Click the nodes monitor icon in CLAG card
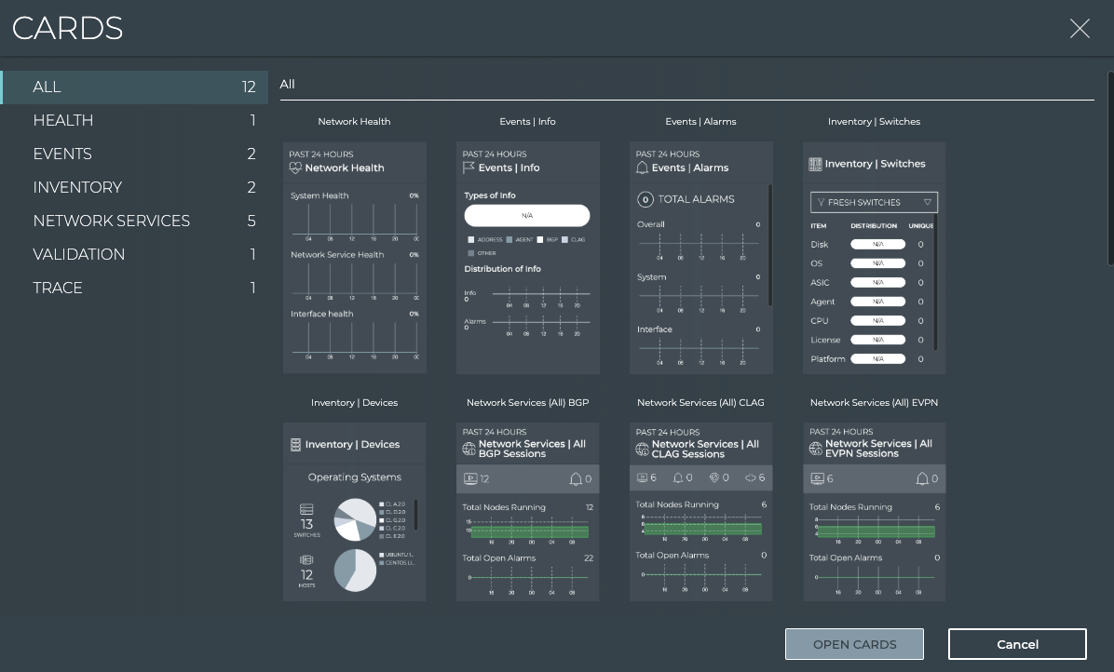Image resolution: width=1114 pixels, height=672 pixels. click(642, 477)
